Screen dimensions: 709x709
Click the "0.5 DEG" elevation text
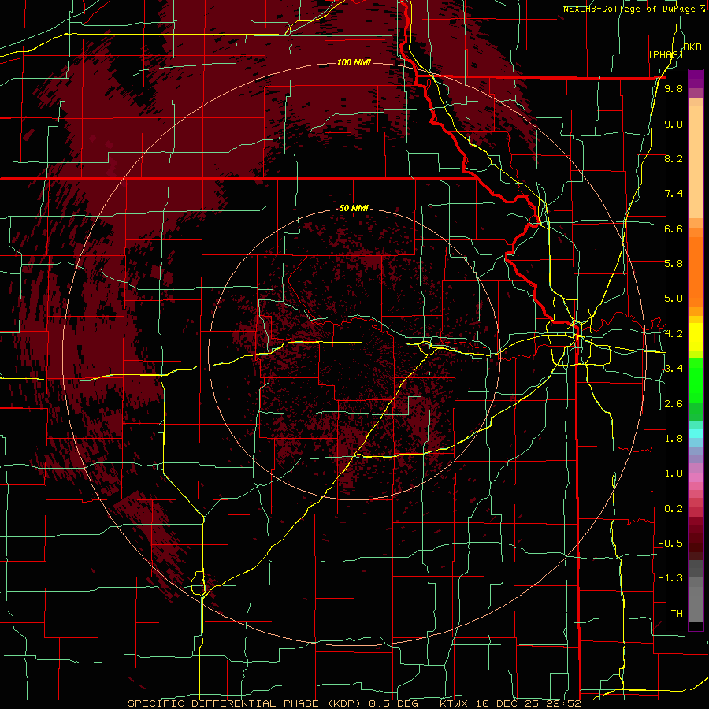click(x=393, y=703)
